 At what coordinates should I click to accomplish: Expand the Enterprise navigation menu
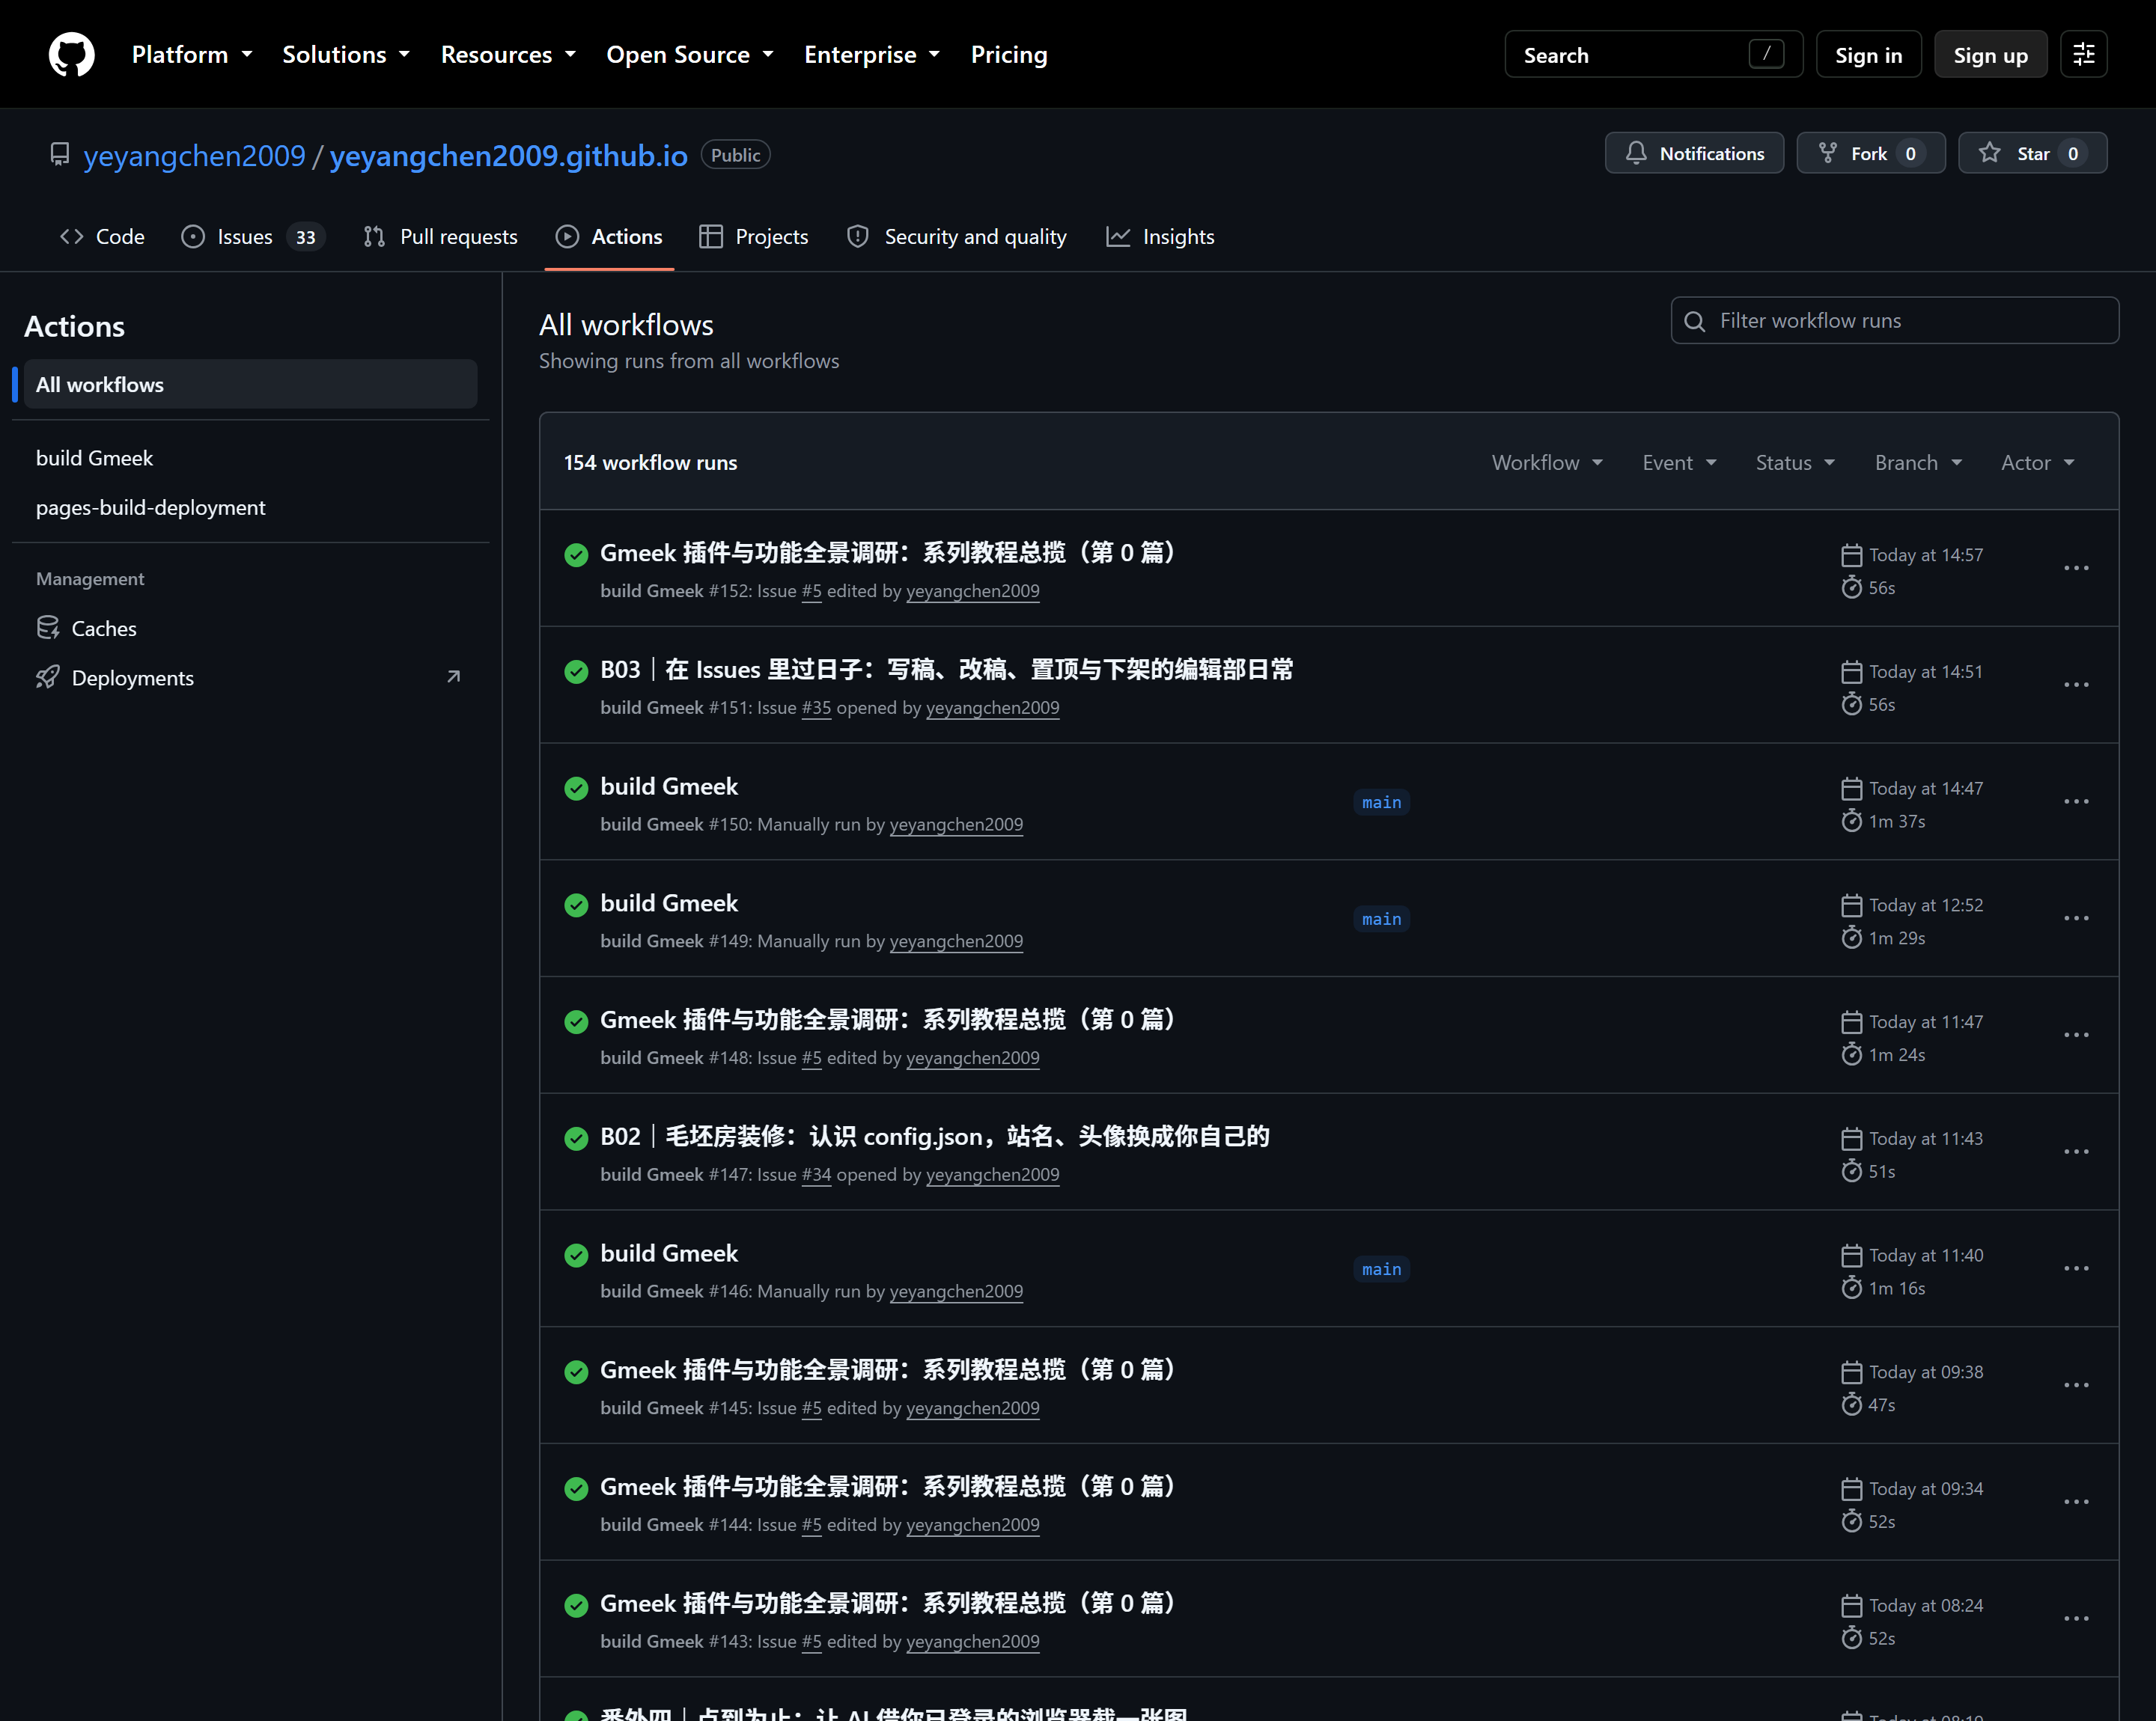tap(872, 55)
